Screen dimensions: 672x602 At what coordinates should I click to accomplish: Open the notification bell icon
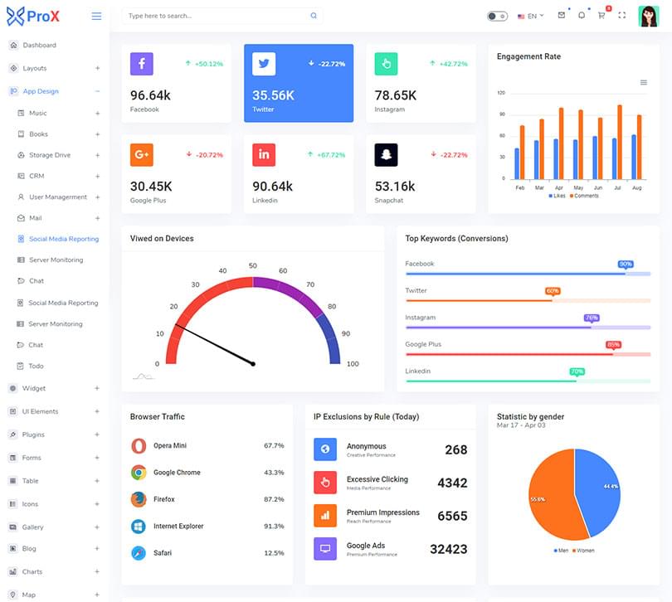(x=581, y=15)
